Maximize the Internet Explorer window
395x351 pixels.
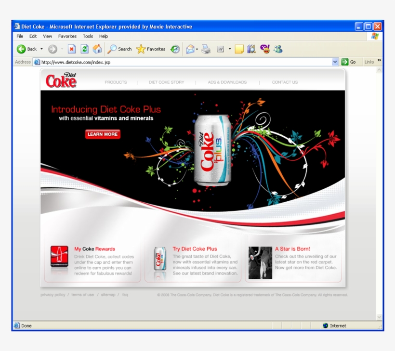point(369,26)
